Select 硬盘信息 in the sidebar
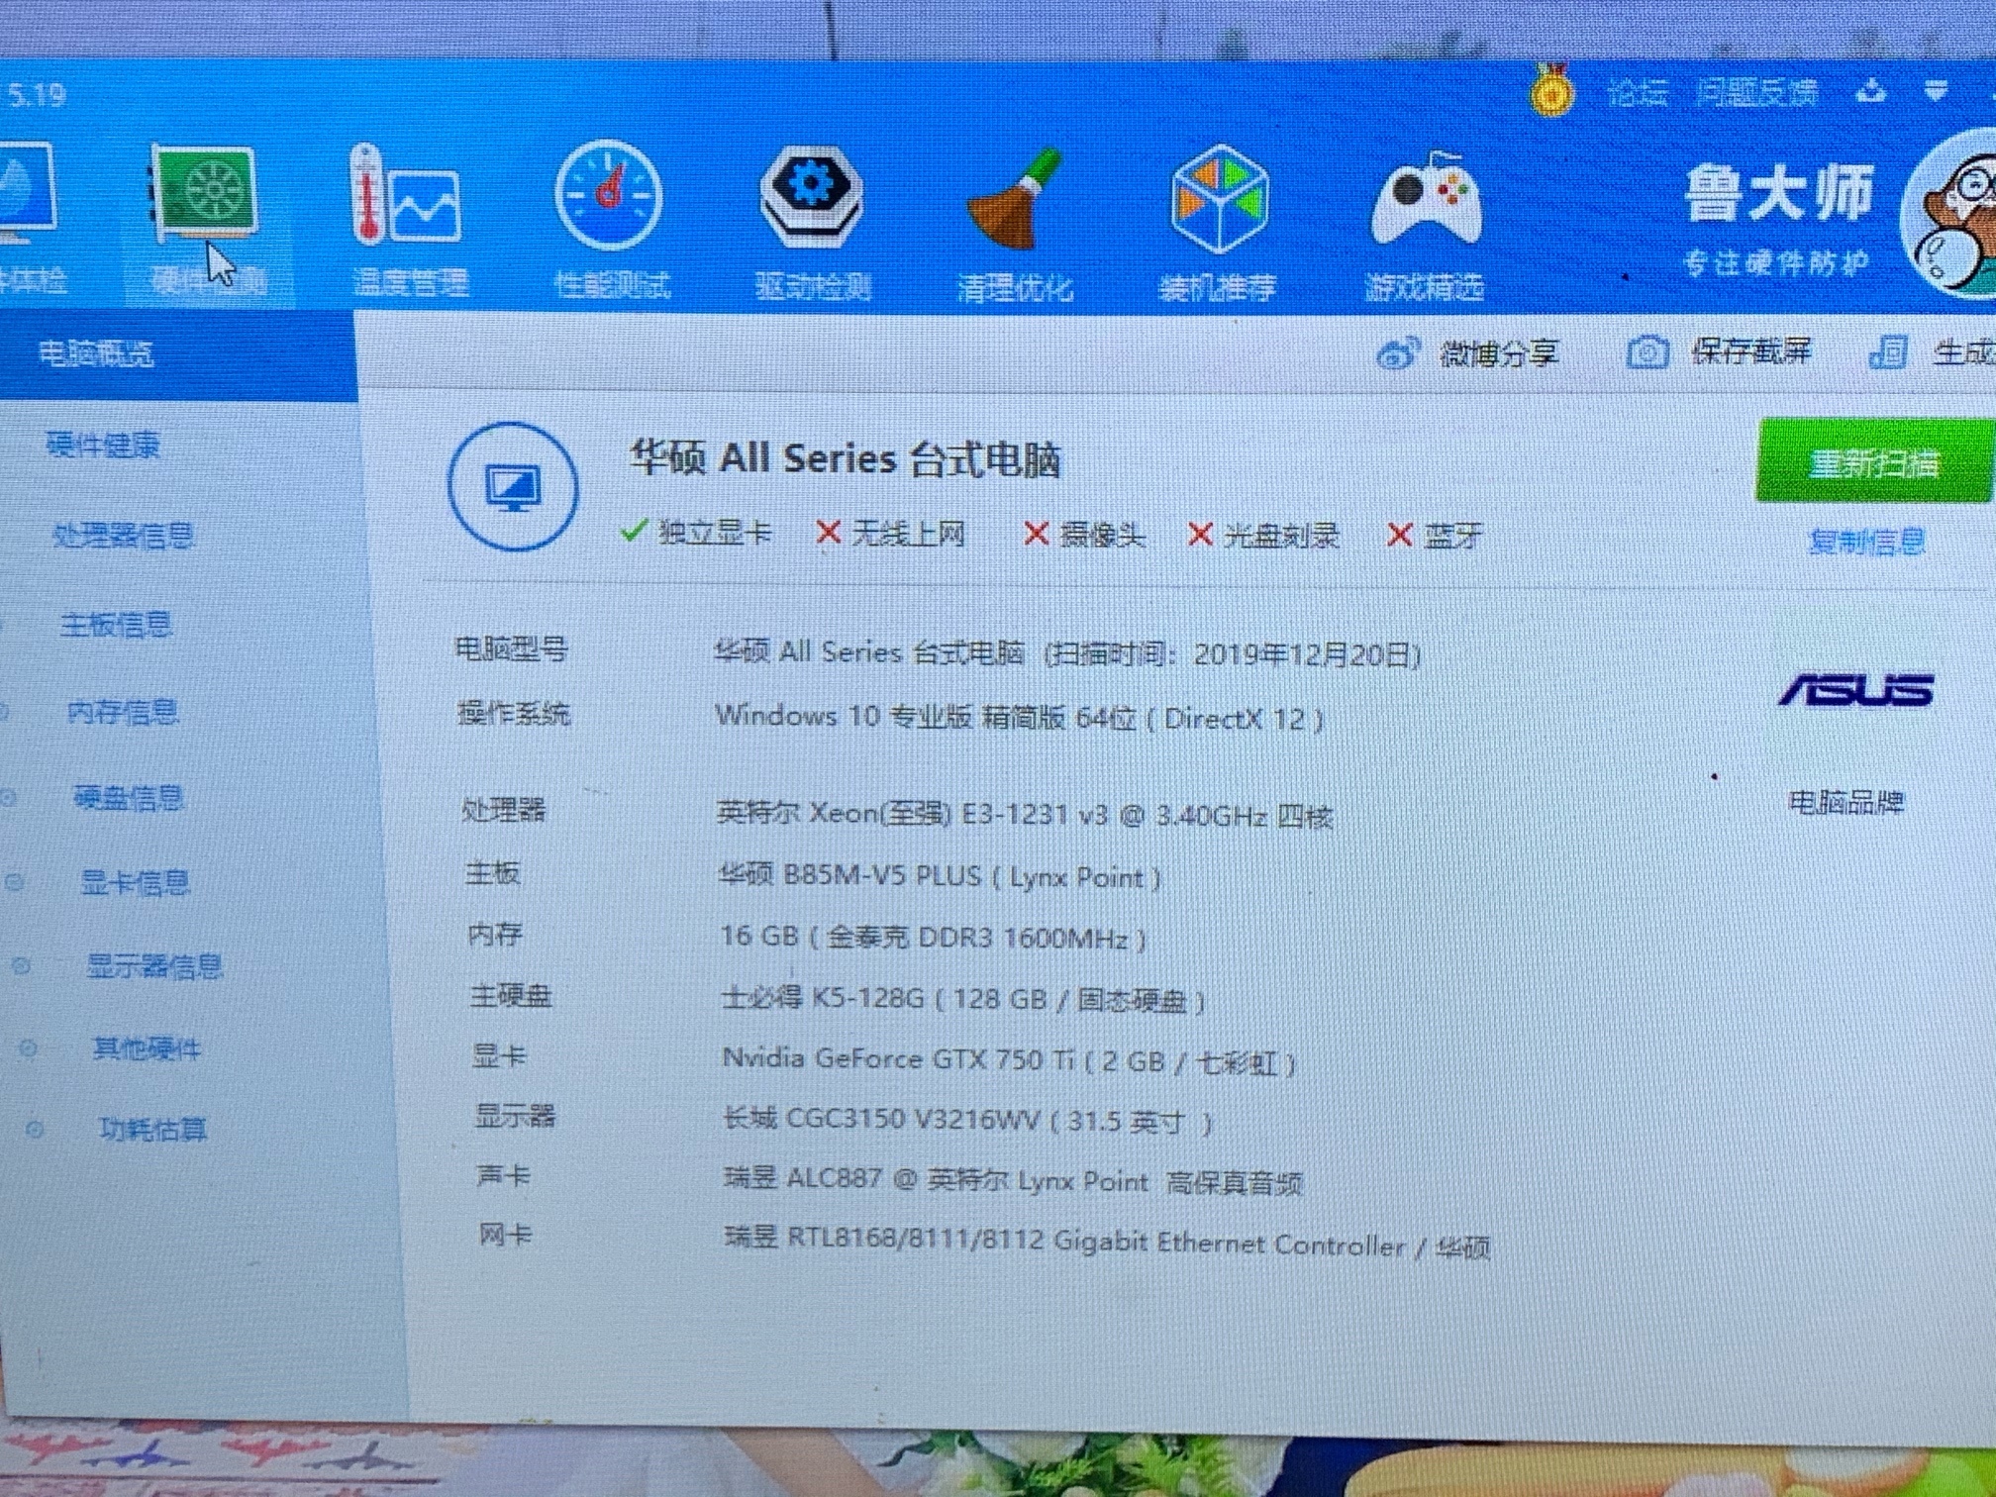 (x=129, y=797)
